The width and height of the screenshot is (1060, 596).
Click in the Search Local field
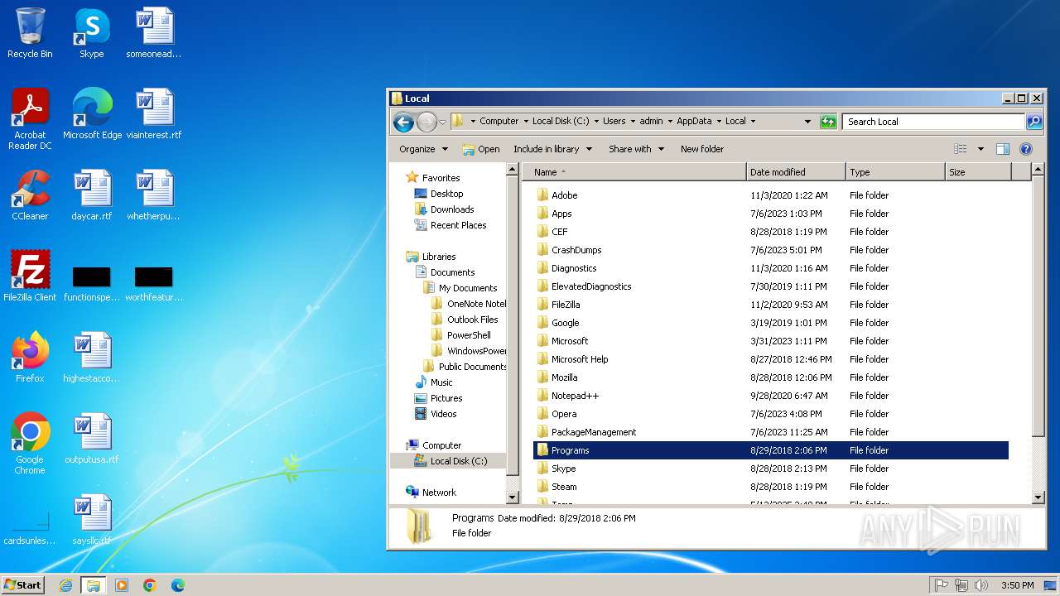click(x=934, y=122)
